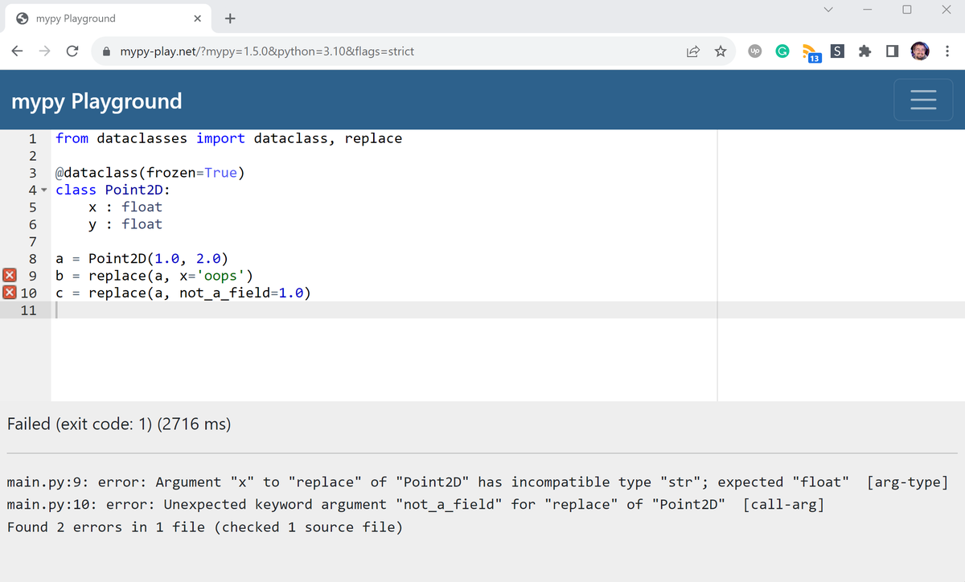Click the 'not_a_field=1.0' code line

click(183, 293)
